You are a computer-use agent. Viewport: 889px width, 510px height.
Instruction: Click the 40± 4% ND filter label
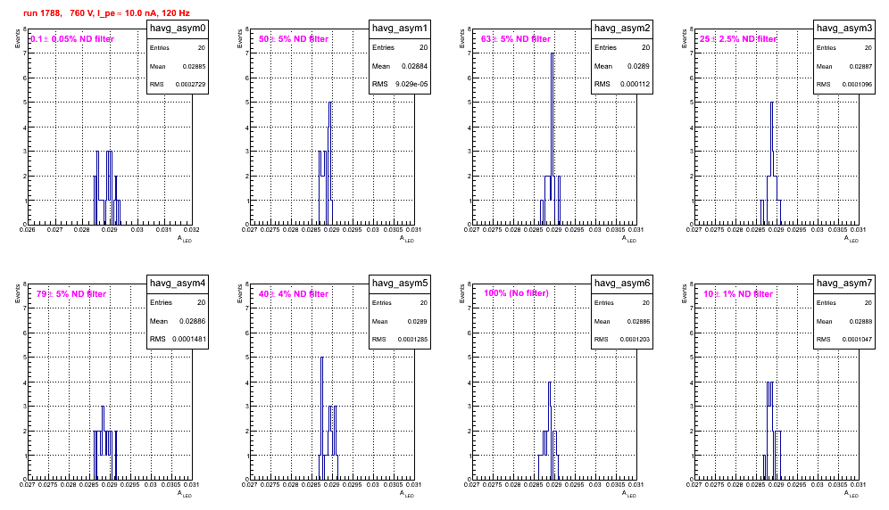point(294,294)
